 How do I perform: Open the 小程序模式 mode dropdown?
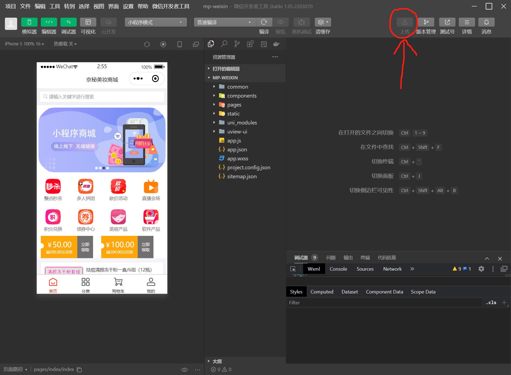(x=156, y=22)
